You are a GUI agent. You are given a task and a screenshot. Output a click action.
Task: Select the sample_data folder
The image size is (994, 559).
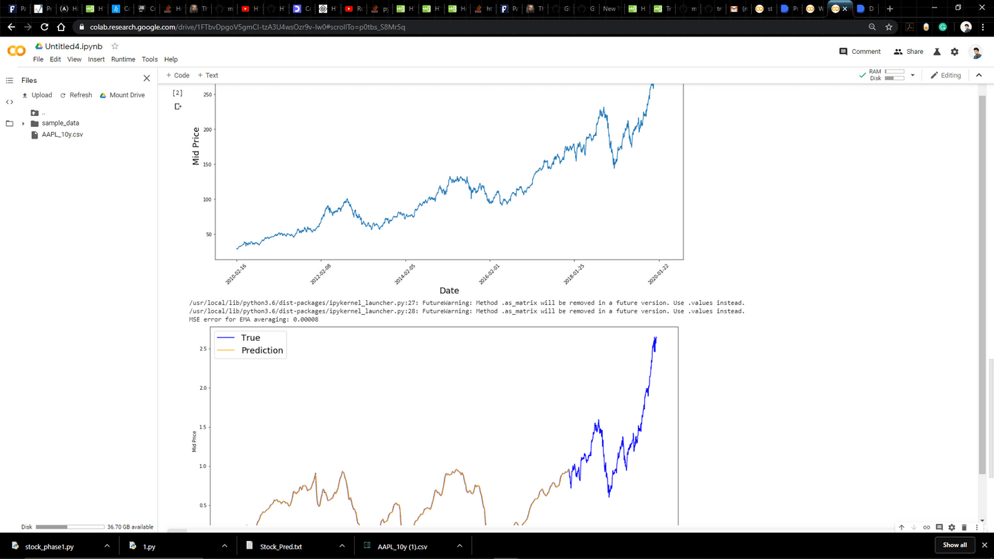(60, 124)
